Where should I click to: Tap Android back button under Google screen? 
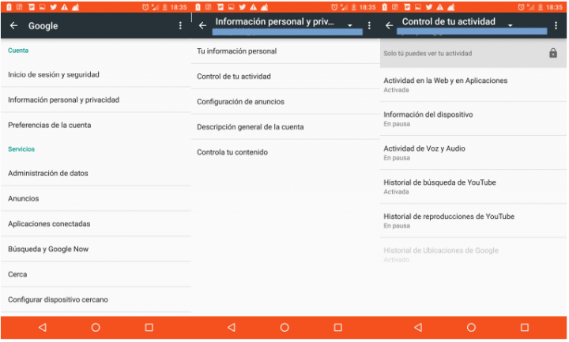[43, 328]
